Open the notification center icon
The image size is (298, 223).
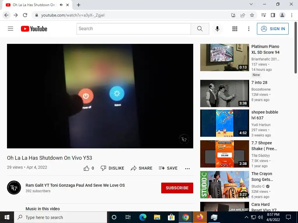pyautogui.click(x=288, y=217)
